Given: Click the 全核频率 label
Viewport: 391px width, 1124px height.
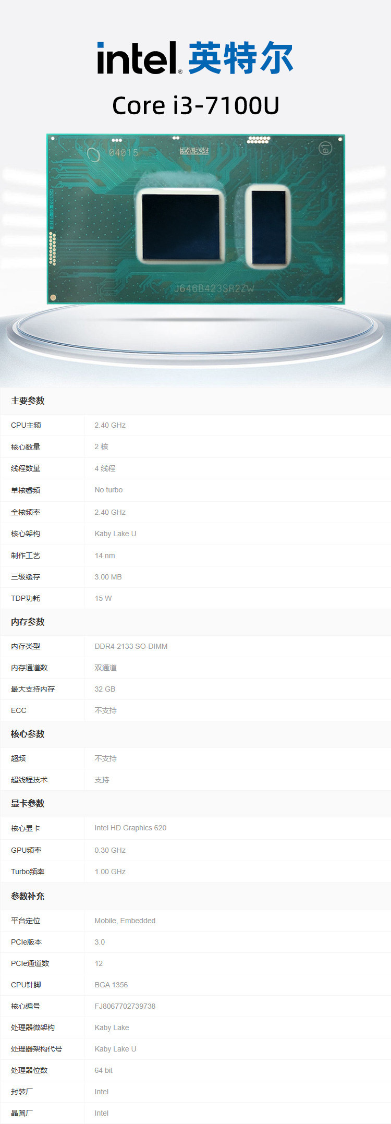Looking at the screenshot, I should click(26, 512).
